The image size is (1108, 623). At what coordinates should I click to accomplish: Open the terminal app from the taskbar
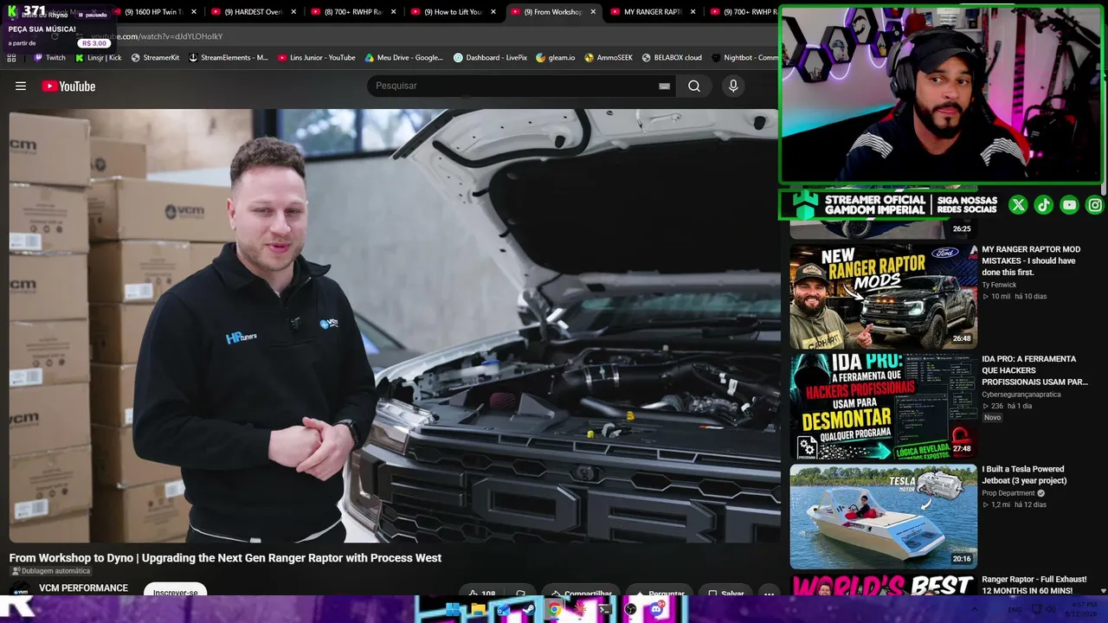pos(605,609)
